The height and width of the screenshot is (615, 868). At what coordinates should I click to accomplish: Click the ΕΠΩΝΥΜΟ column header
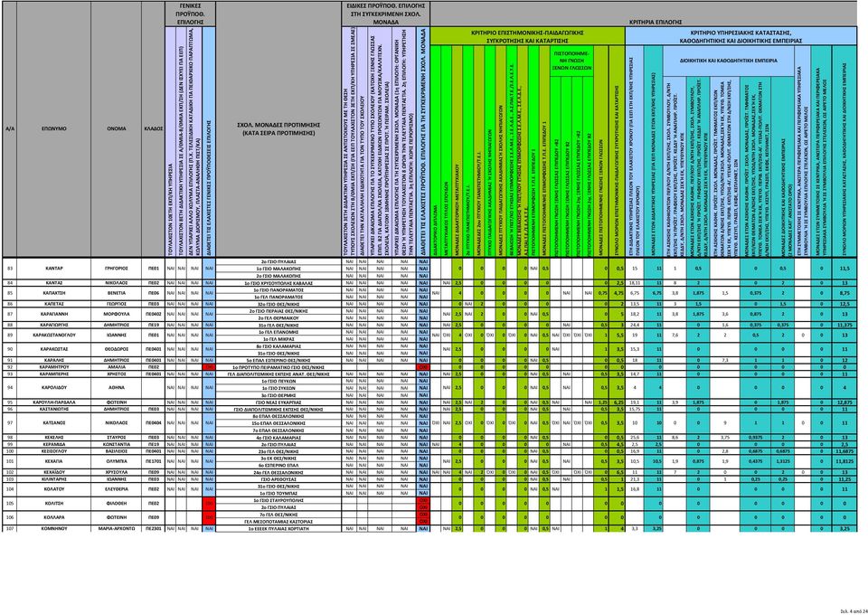53,128
